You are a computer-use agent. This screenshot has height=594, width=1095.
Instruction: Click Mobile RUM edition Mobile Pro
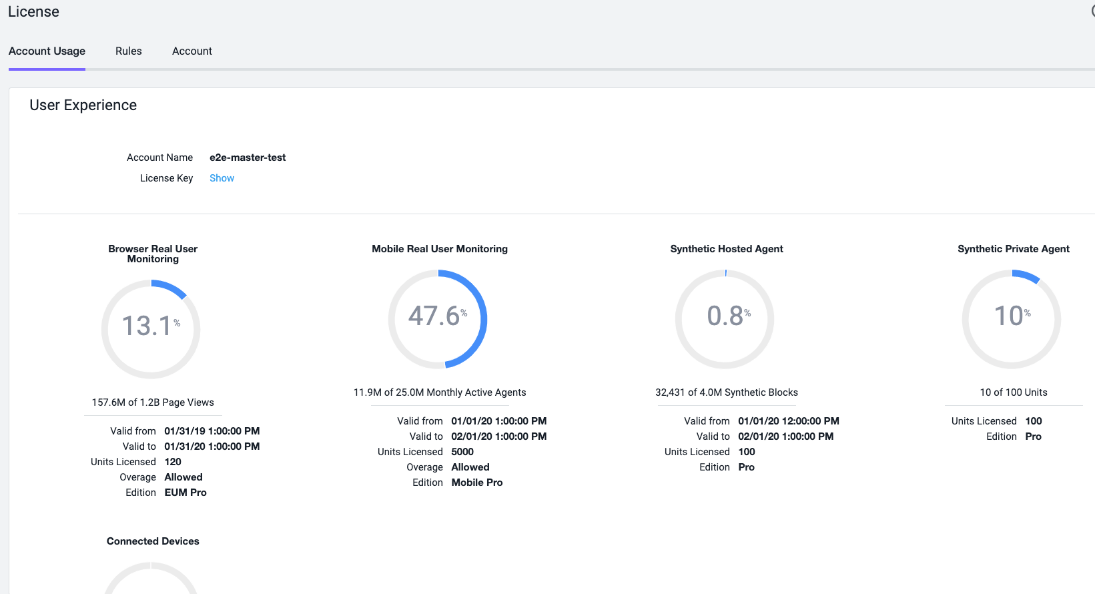tap(477, 483)
